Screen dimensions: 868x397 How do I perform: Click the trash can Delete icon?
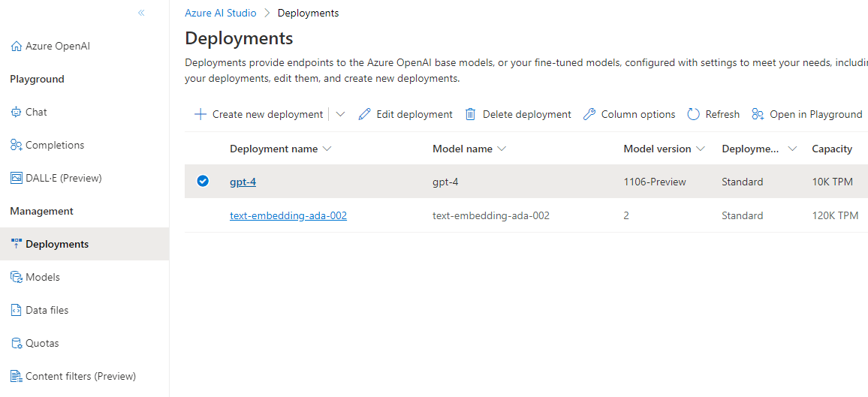471,115
